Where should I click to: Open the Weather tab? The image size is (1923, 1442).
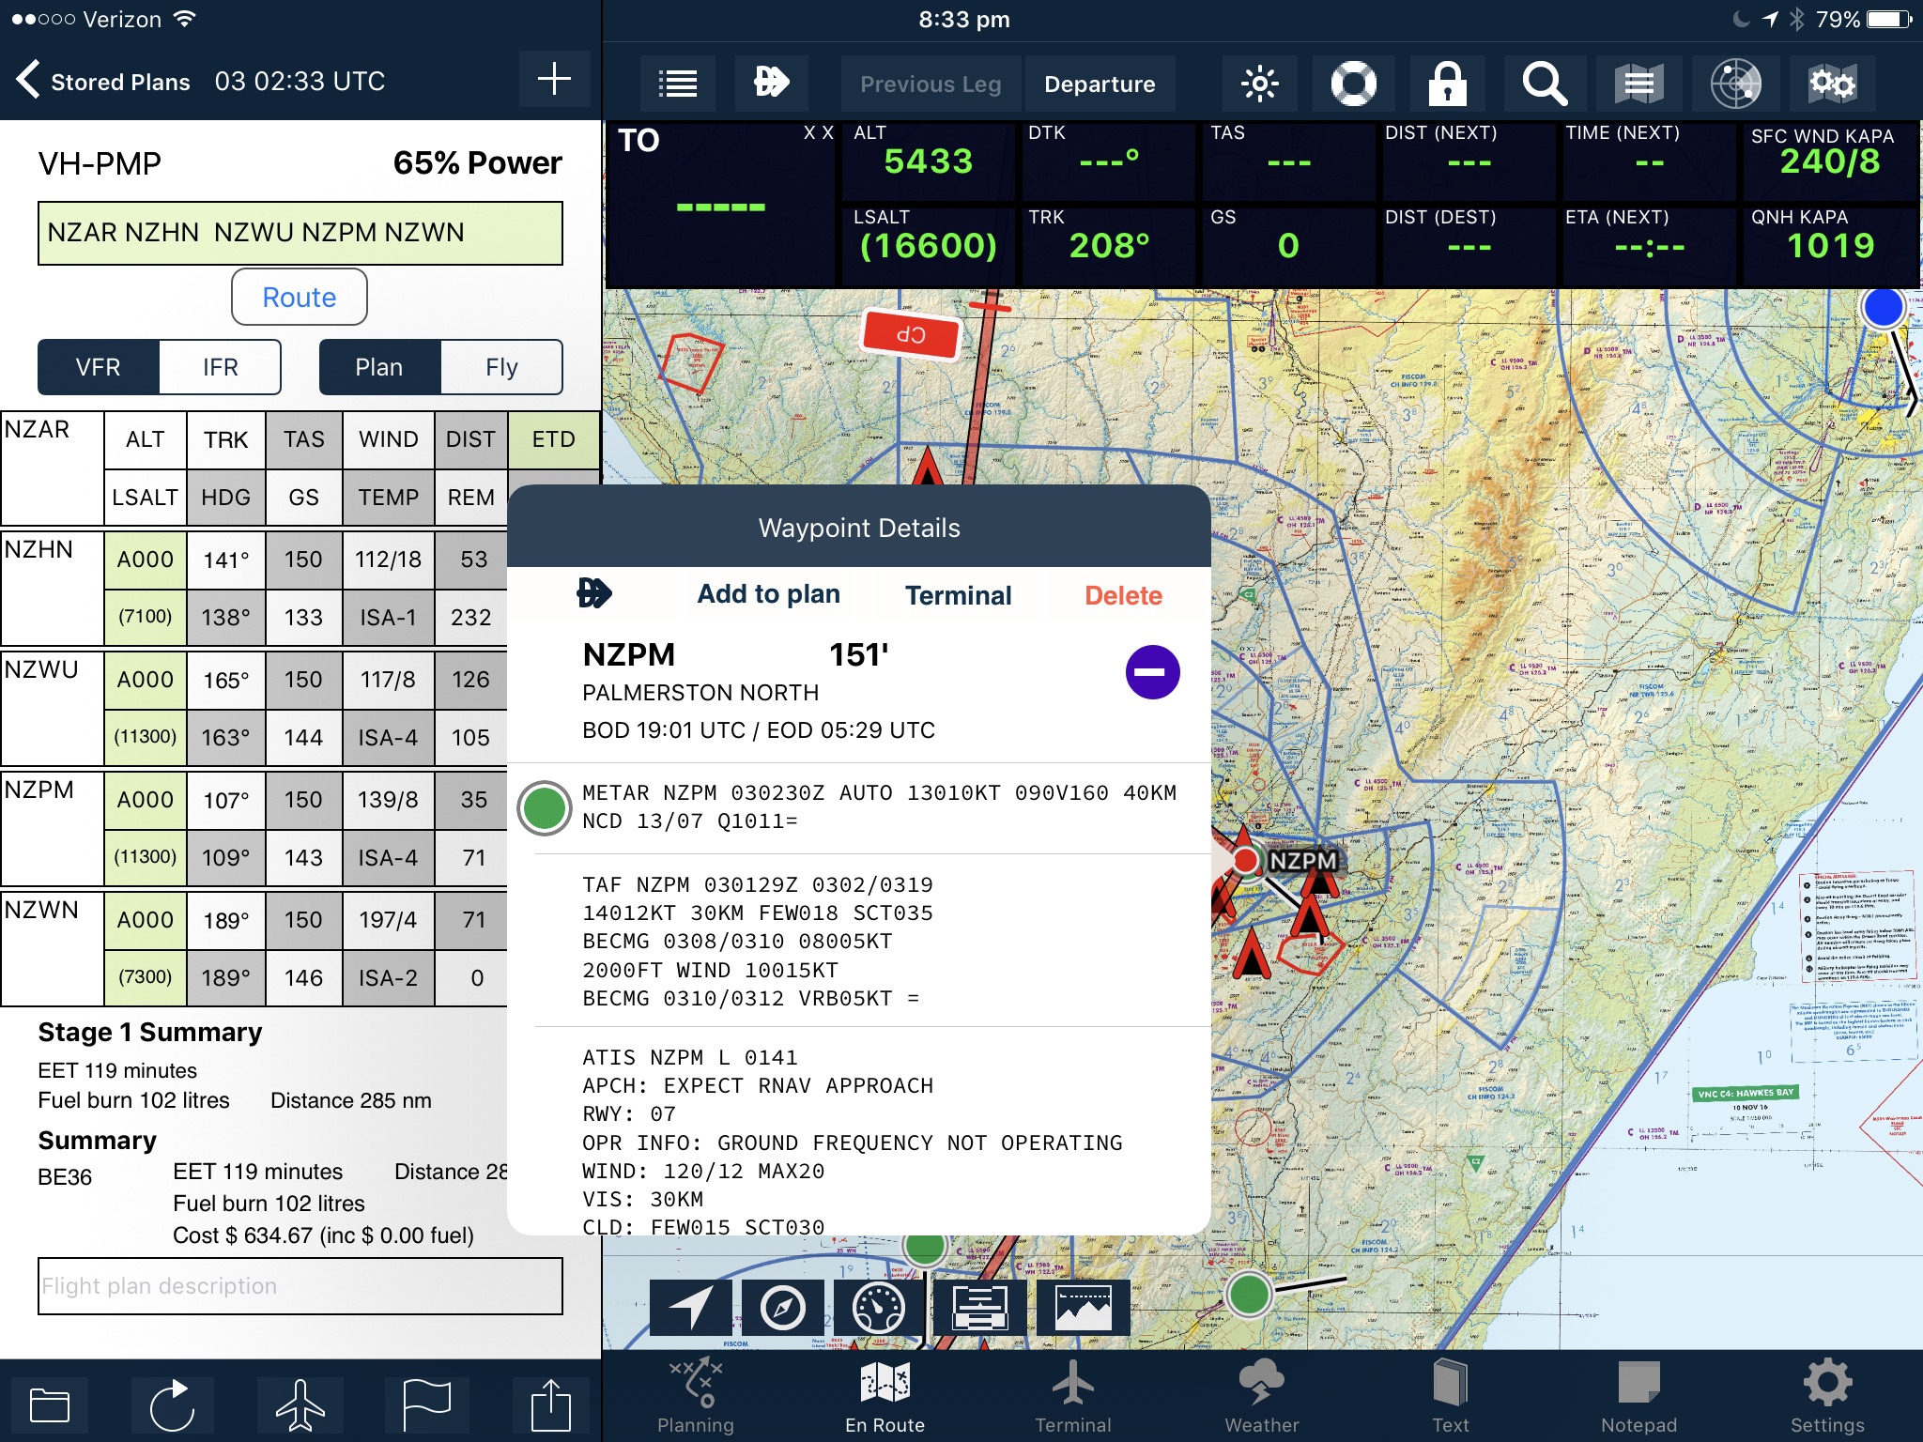1262,1397
